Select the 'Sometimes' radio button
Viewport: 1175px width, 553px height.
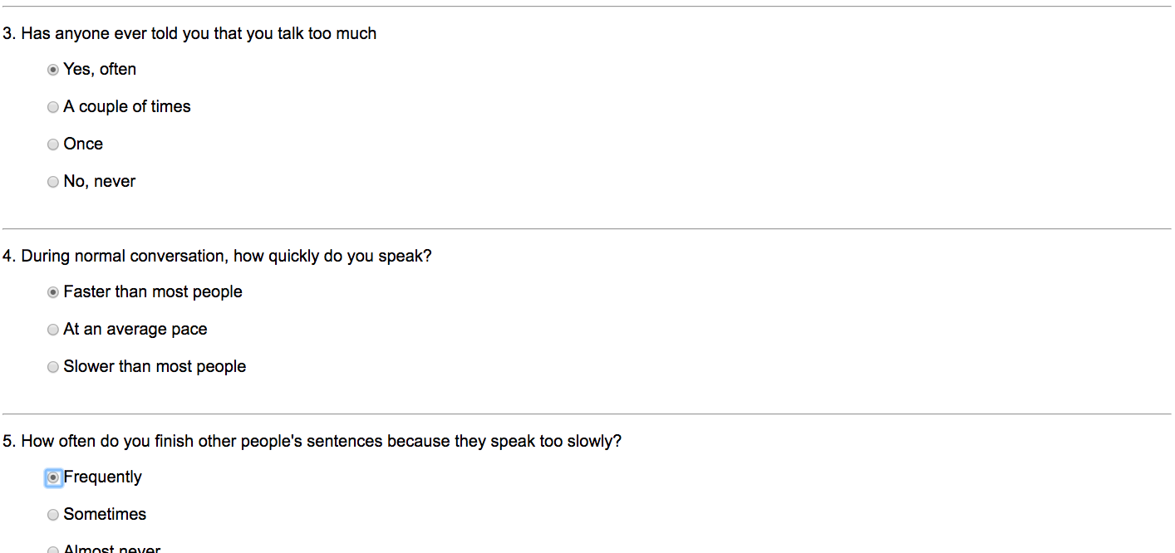click(53, 515)
